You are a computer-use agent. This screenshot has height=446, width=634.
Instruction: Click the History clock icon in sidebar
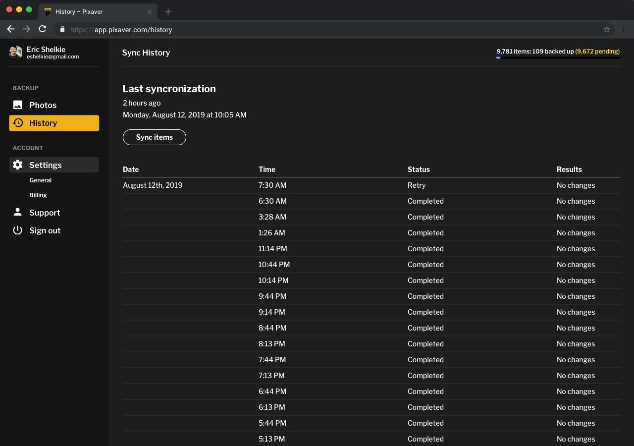coord(18,123)
